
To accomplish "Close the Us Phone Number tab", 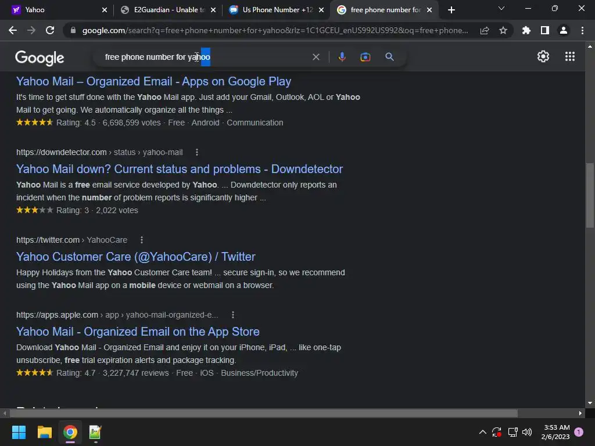I will (x=321, y=10).
